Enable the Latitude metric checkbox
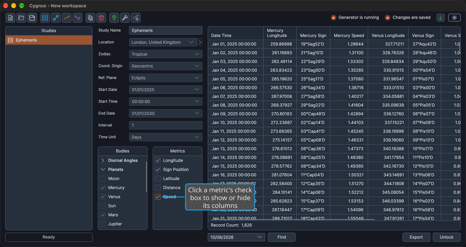Viewport: 466px width, 247px height. point(158,179)
